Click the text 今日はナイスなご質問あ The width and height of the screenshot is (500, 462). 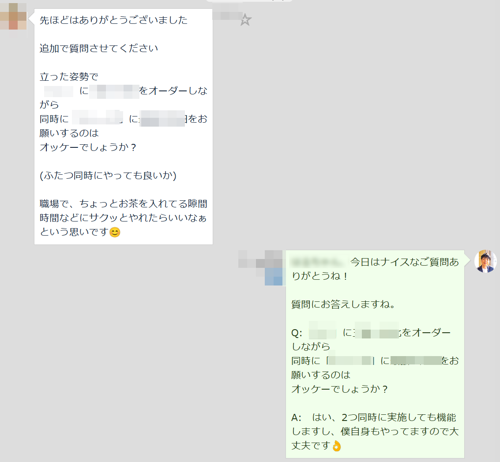(x=405, y=262)
